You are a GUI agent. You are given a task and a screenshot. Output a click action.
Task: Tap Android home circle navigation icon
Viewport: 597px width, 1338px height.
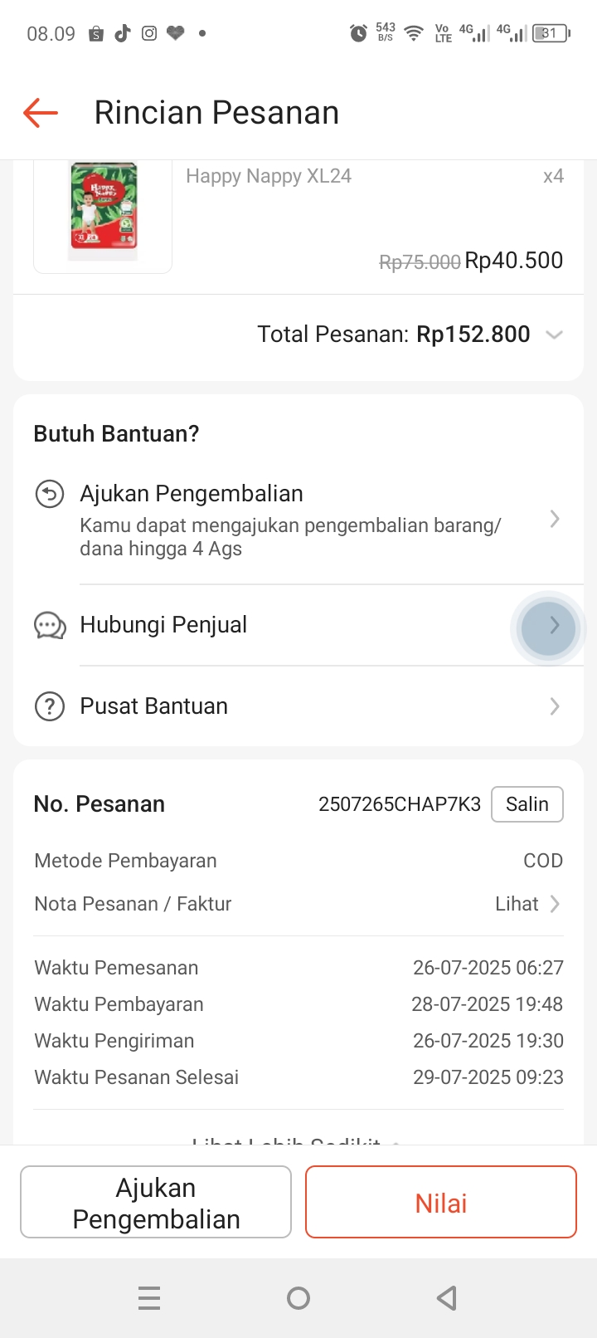[x=298, y=1297]
